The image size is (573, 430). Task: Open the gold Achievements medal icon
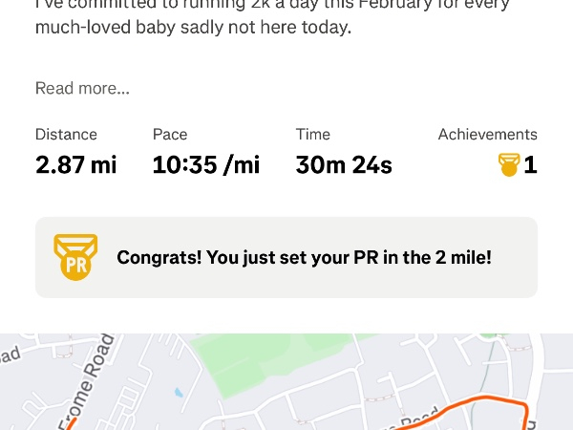[x=508, y=165]
